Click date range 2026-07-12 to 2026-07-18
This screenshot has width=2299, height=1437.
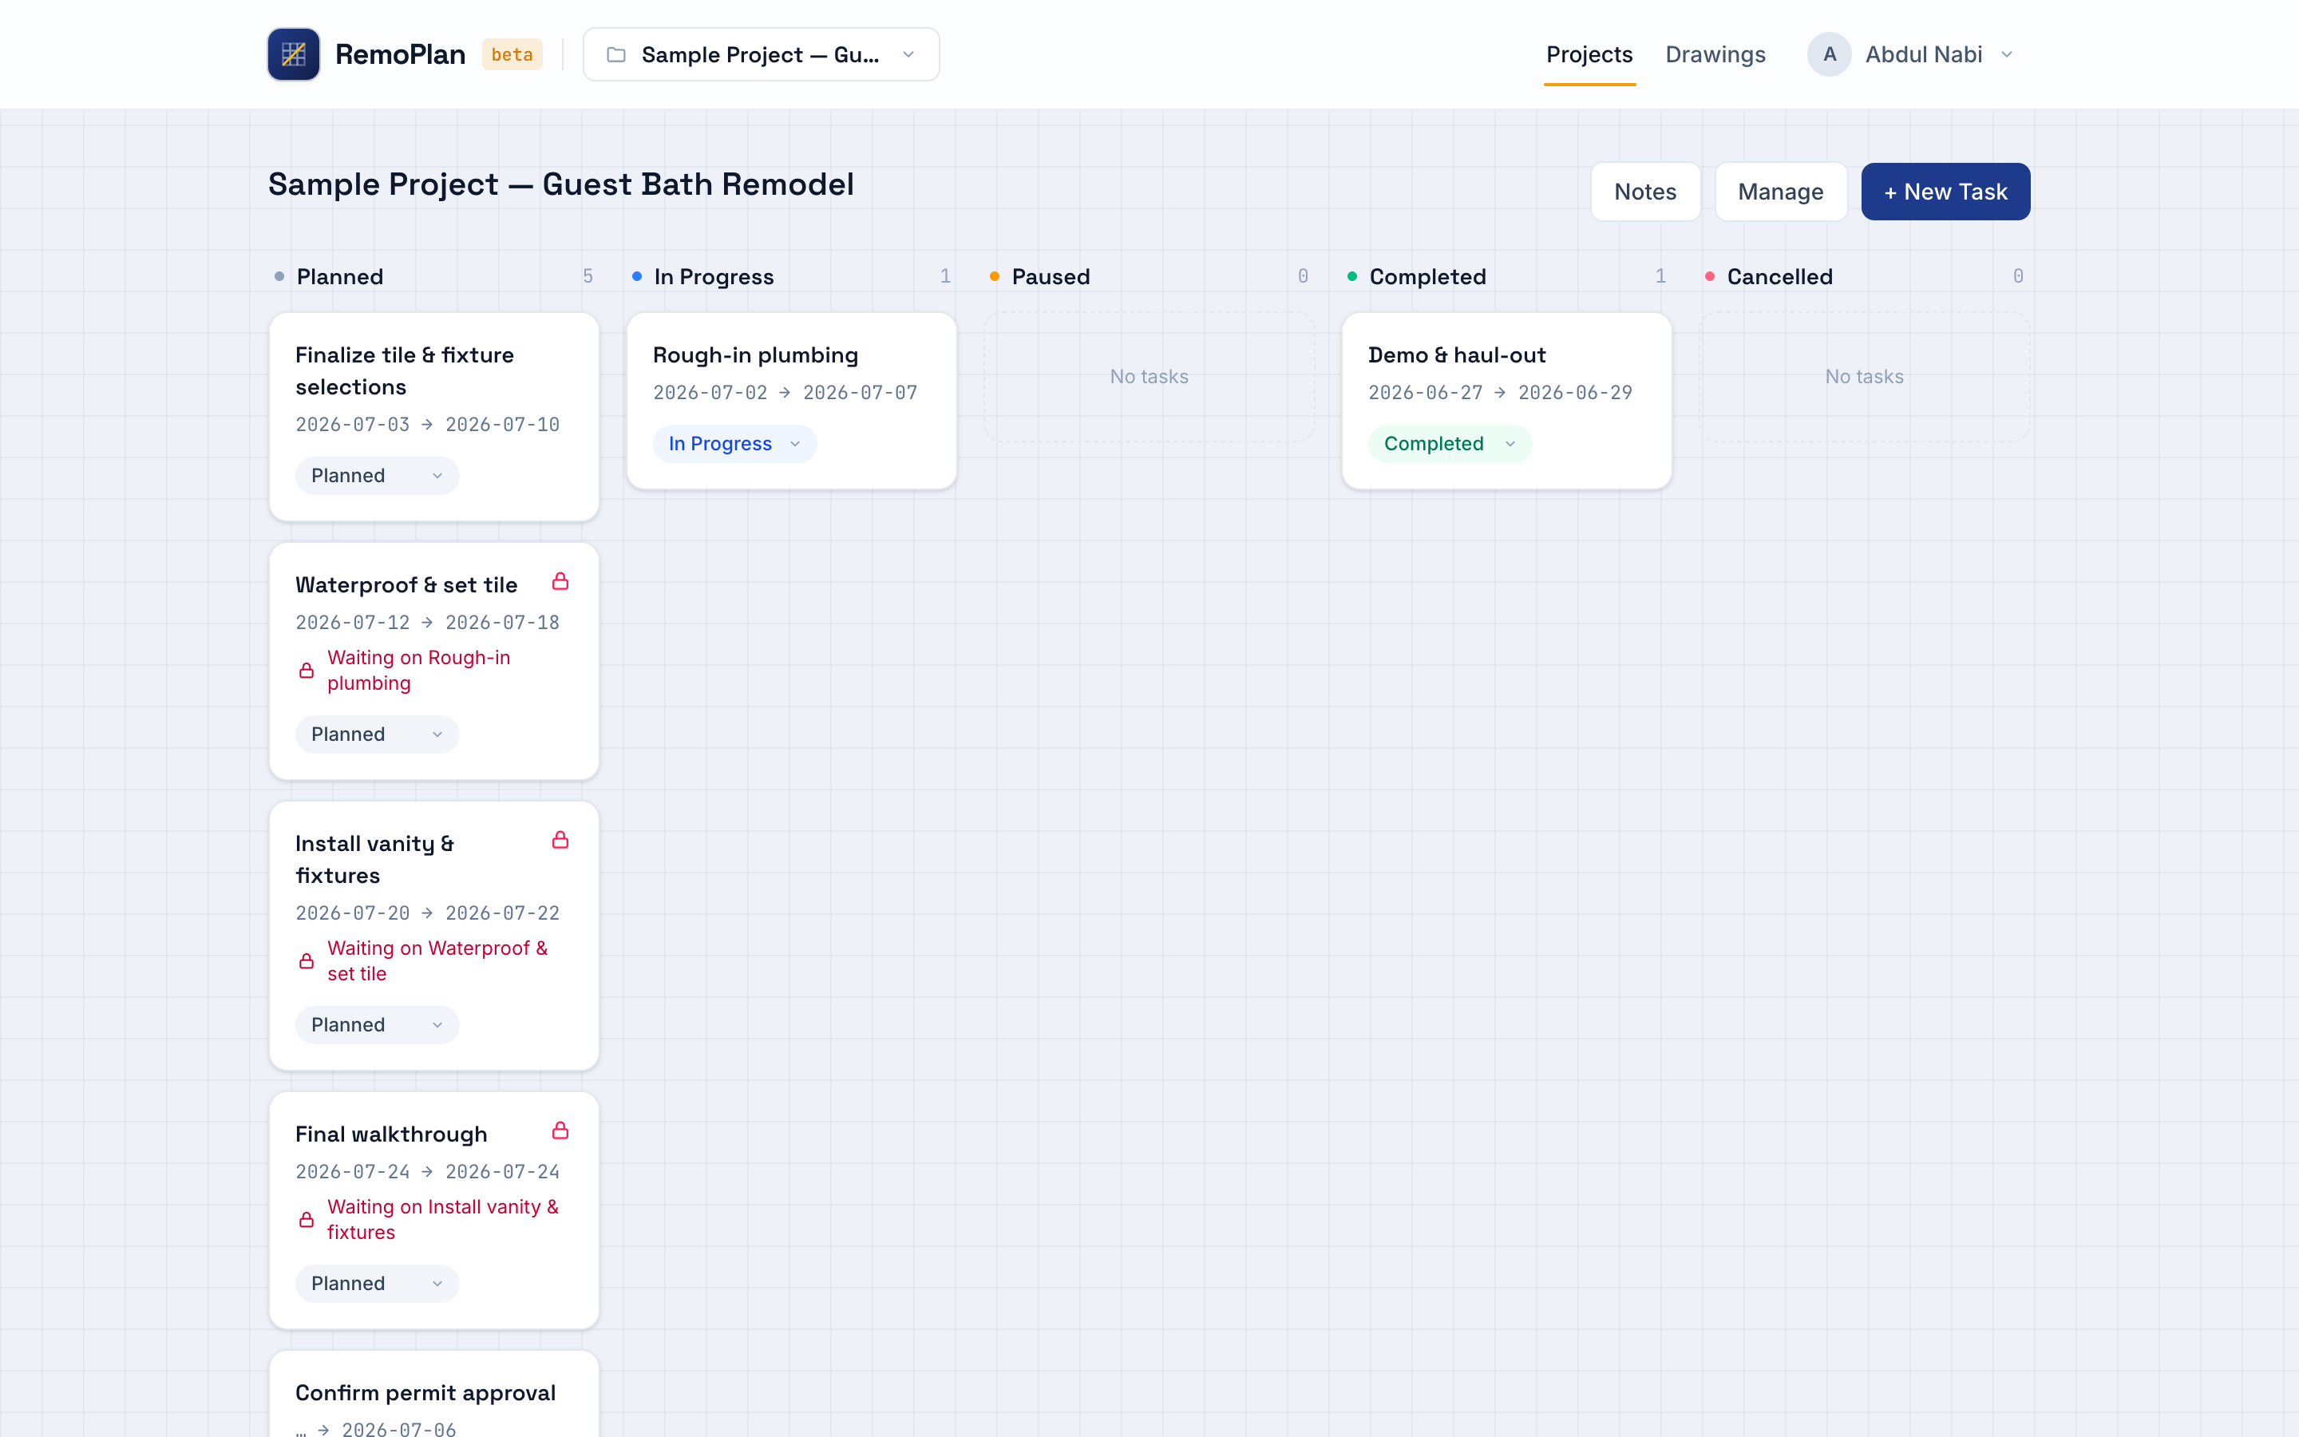tap(428, 623)
